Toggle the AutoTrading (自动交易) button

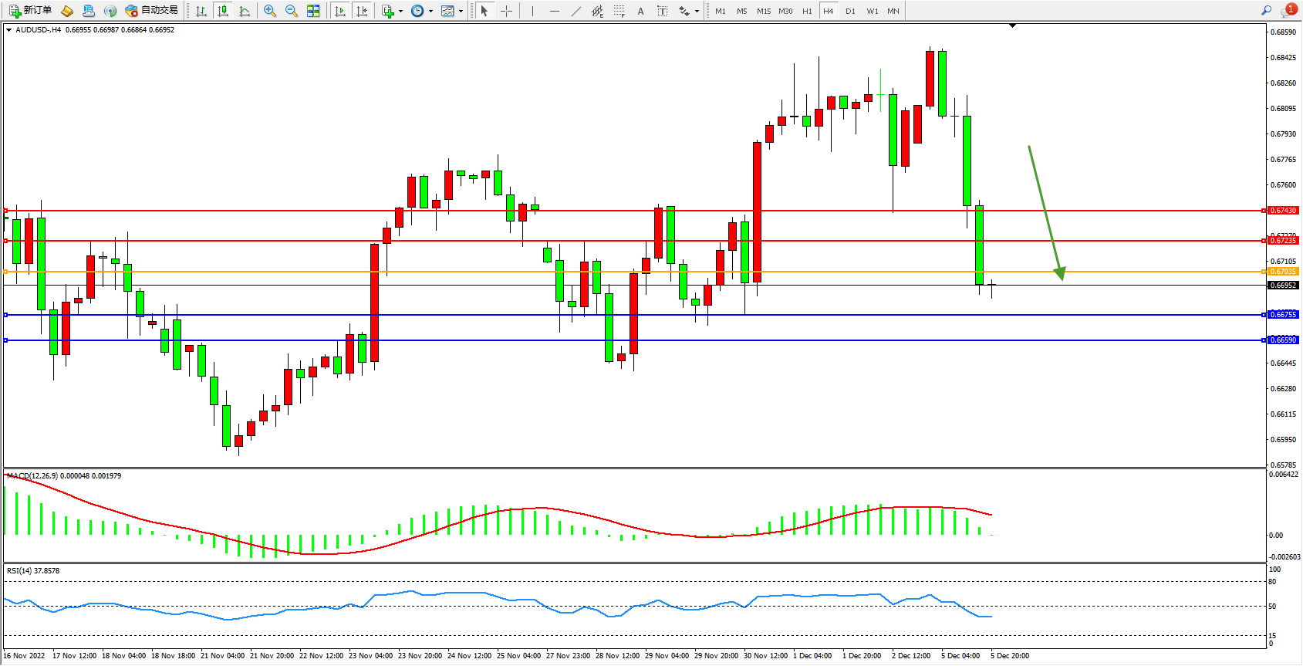[x=152, y=11]
